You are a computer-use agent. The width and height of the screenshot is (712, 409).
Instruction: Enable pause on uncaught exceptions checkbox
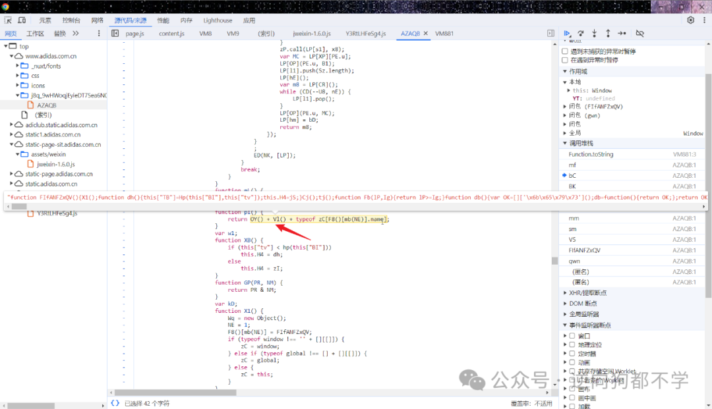tap(565, 51)
